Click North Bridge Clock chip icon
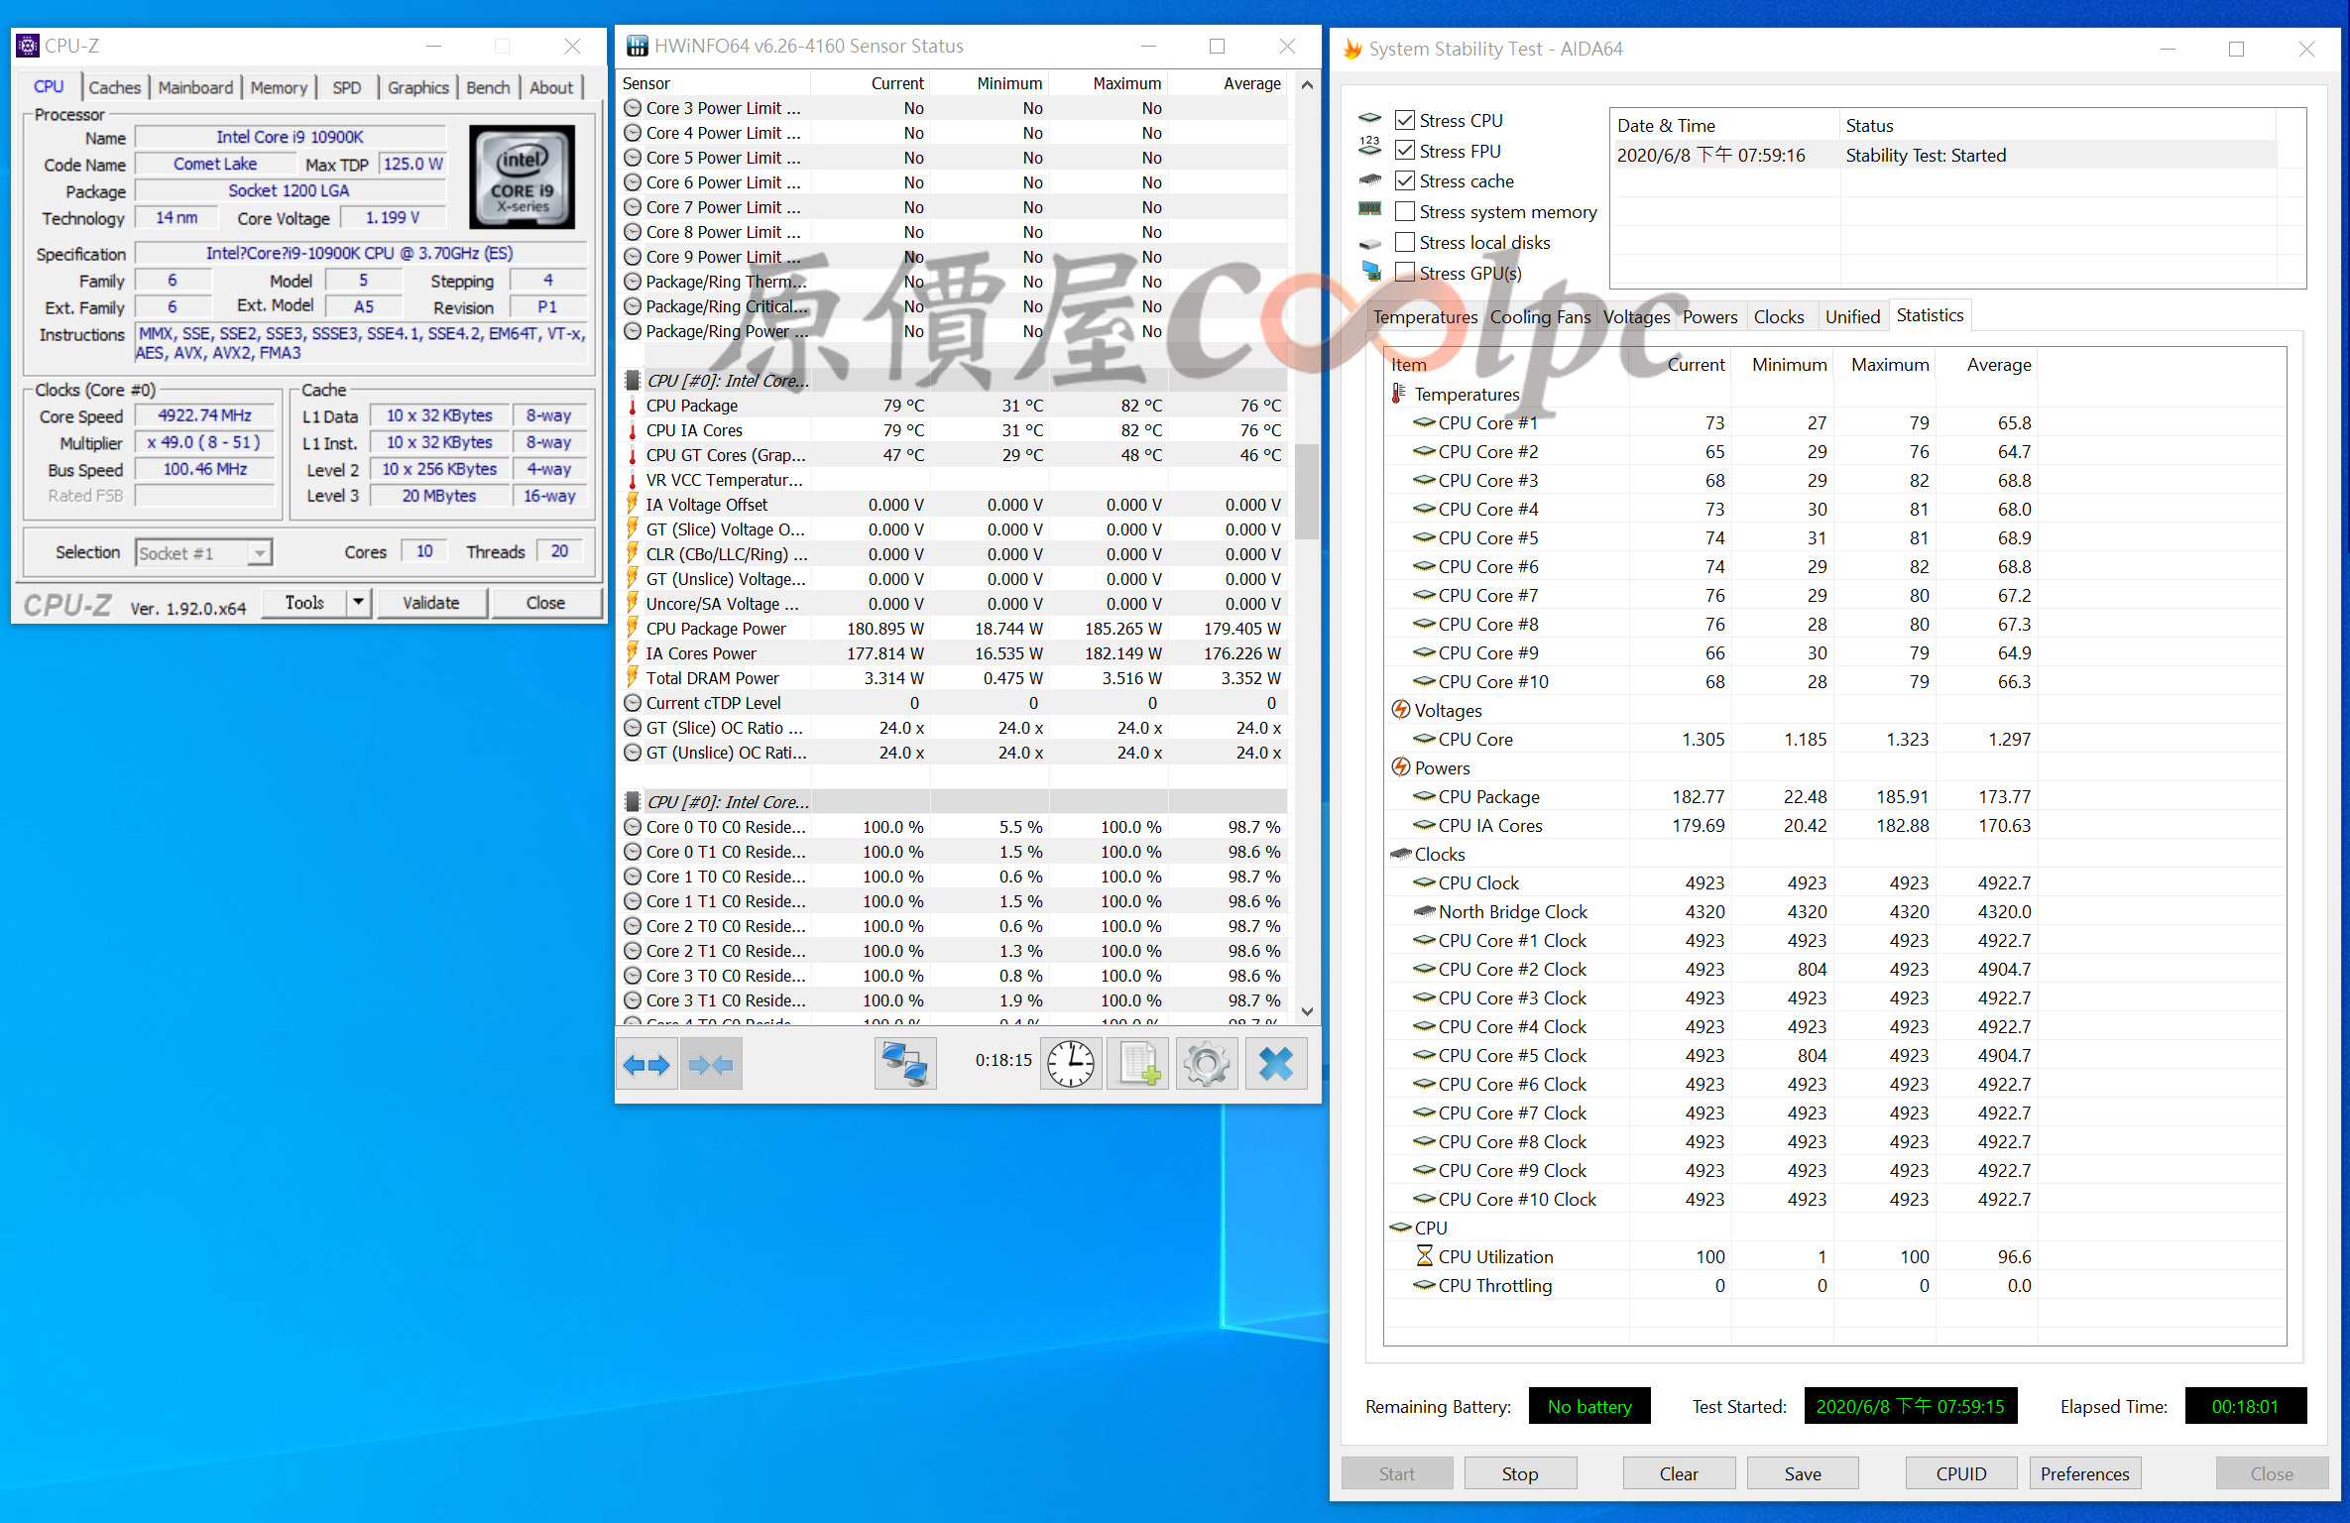Image resolution: width=2350 pixels, height=1523 pixels. [1424, 911]
